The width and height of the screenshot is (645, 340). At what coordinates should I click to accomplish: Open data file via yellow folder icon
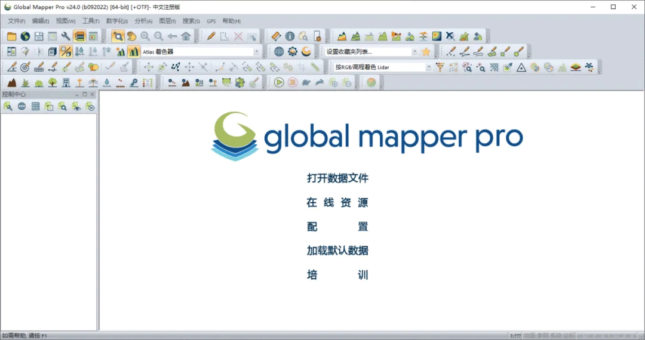pyautogui.click(x=11, y=36)
